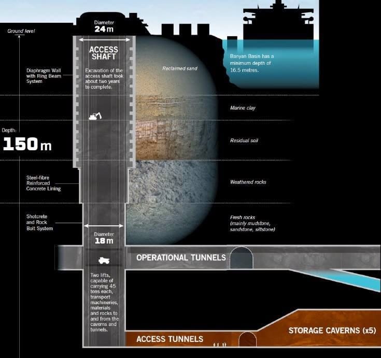Image resolution: width=381 pixels, height=358 pixels.
Task: Select the STORAGE CAVERNS (x5) label
Action: [332, 331]
